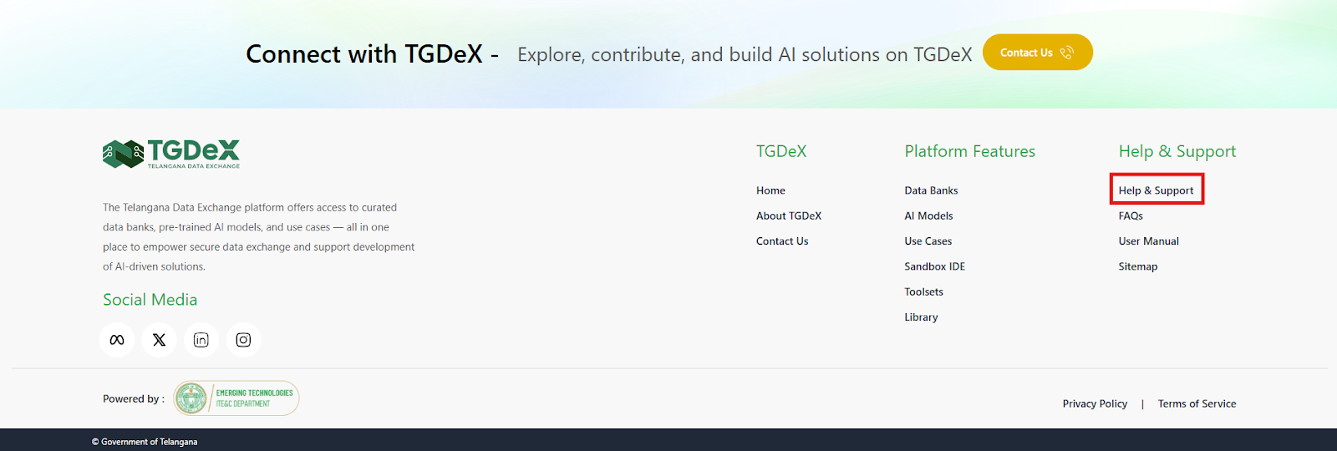Visit the Library link
Viewport: 1337px width, 451px height.
click(x=921, y=317)
